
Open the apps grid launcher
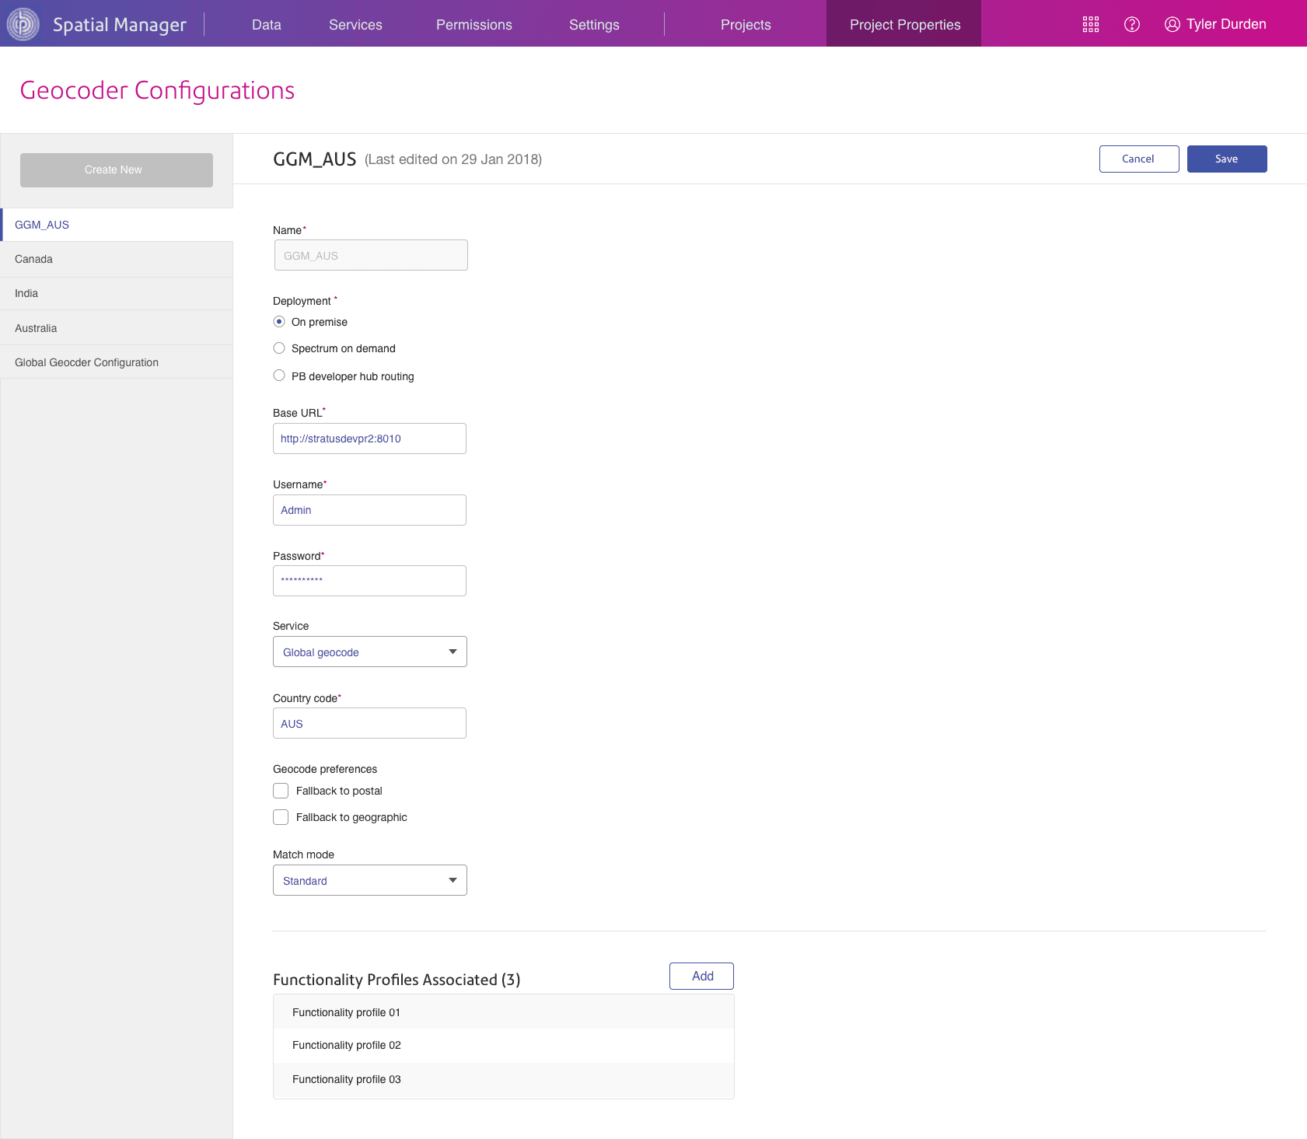[x=1091, y=24]
